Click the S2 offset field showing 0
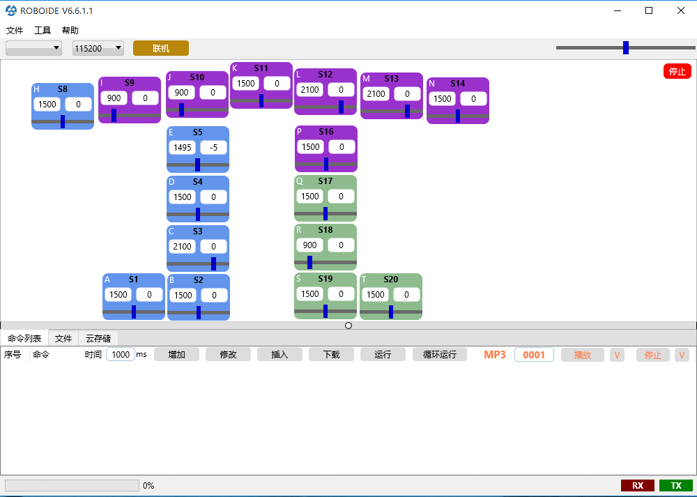The height and width of the screenshot is (497, 697). [x=214, y=295]
